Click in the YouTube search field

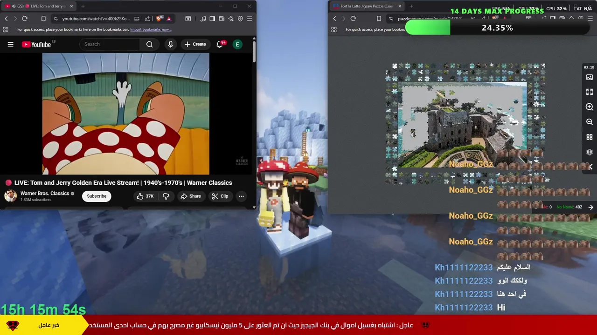(x=110, y=44)
